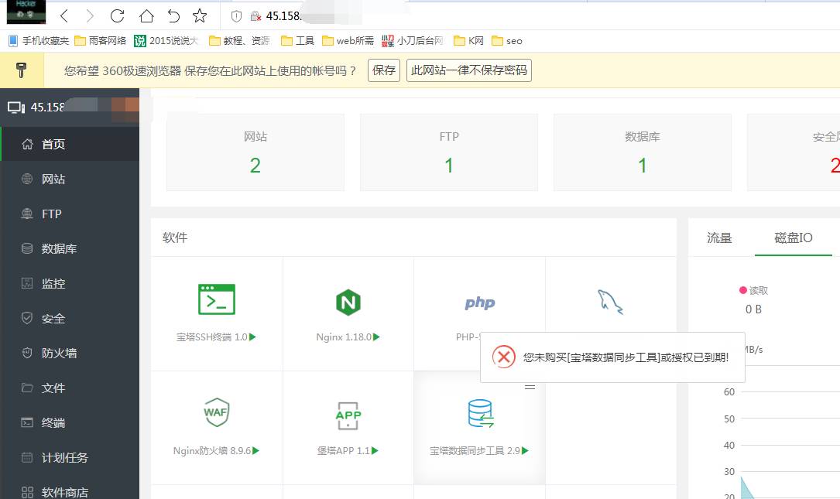
Task: Go to browser home page icon
Action: pyautogui.click(x=146, y=15)
